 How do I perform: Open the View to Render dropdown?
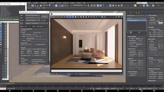(x=36, y=23)
